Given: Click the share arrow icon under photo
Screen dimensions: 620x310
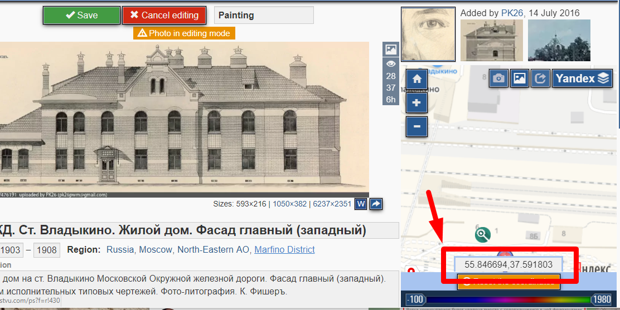Looking at the screenshot, I should tap(376, 204).
